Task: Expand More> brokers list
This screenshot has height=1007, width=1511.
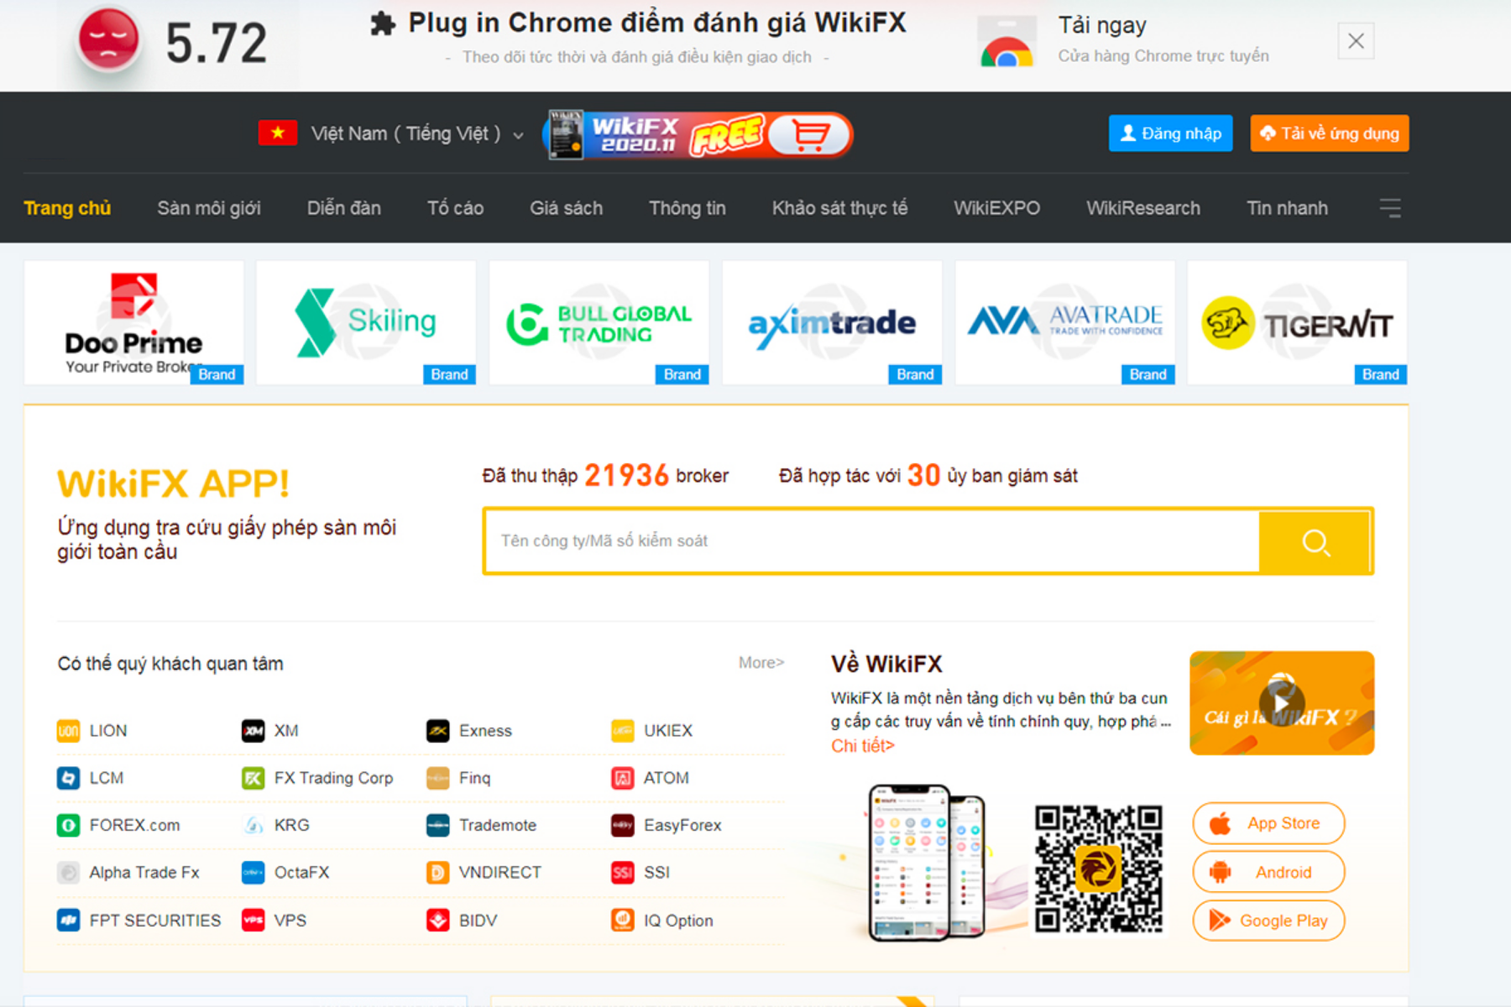Action: pos(761,663)
